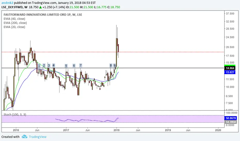Open the TradingView link in footer

coord(38,137)
